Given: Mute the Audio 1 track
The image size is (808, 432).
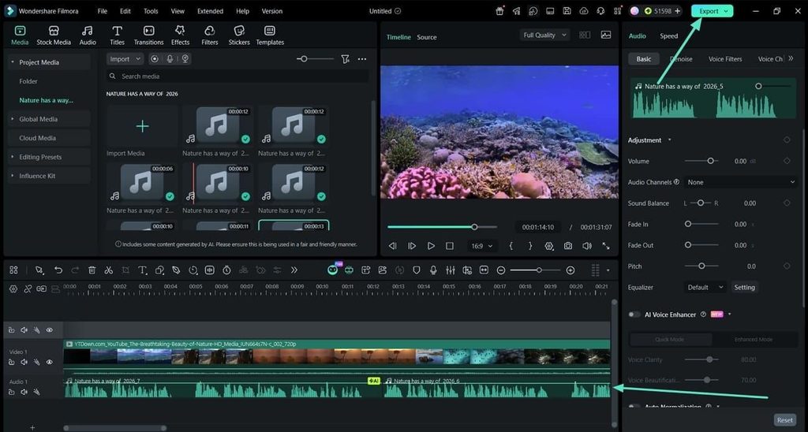Looking at the screenshot, I should coord(24,392).
